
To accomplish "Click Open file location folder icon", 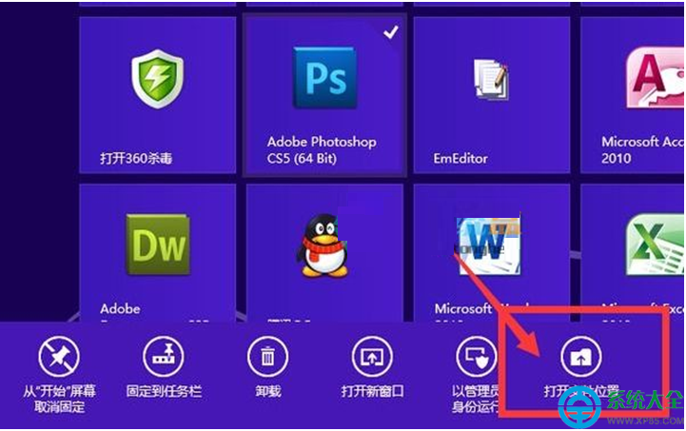I will pyautogui.click(x=580, y=357).
